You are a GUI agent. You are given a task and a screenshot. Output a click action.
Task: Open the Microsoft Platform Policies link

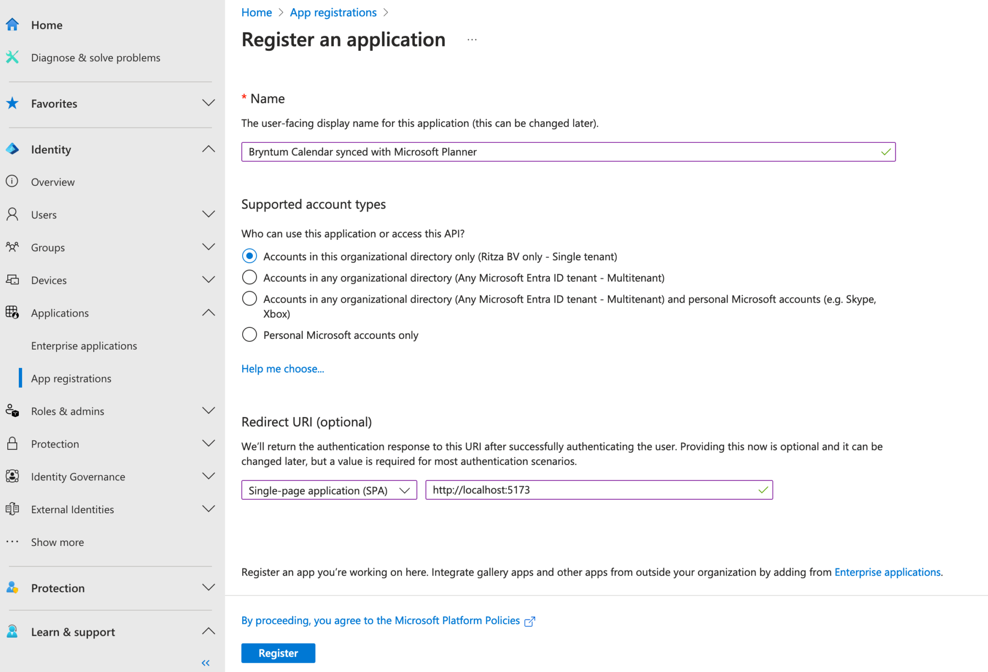(x=381, y=620)
